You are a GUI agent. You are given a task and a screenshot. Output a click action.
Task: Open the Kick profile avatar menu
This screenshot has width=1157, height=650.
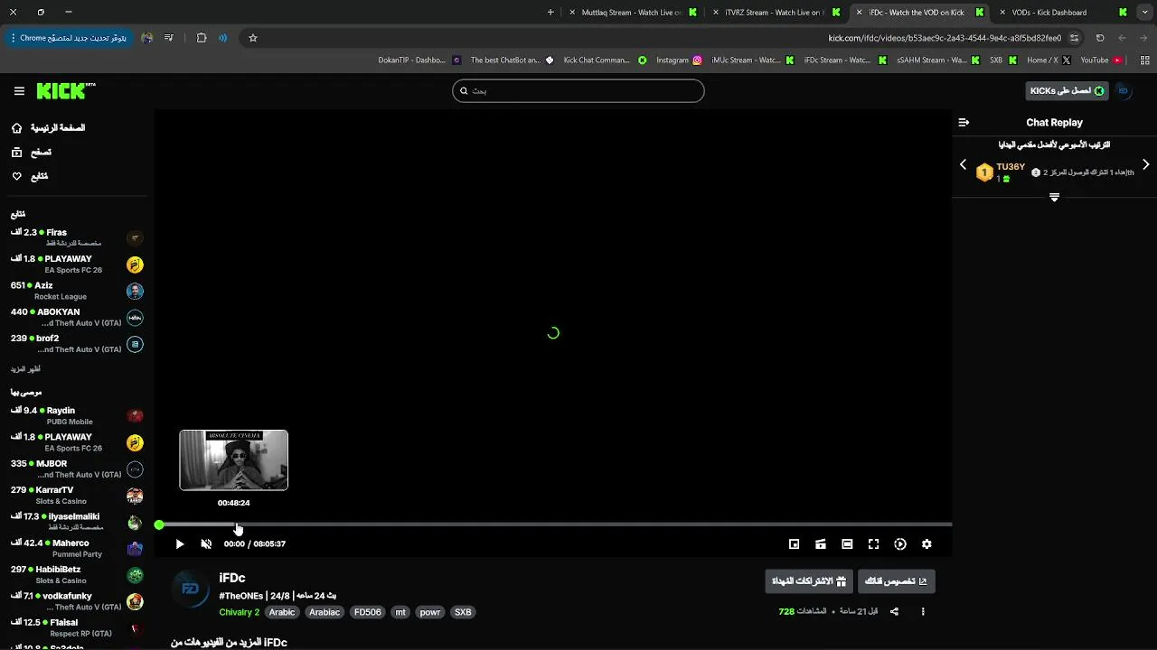pos(1124,91)
